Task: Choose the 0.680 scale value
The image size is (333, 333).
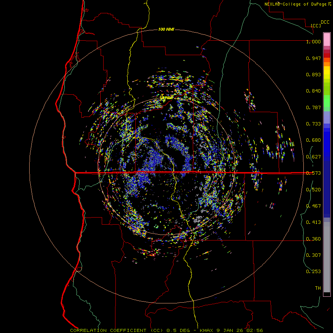Action: 313,140
